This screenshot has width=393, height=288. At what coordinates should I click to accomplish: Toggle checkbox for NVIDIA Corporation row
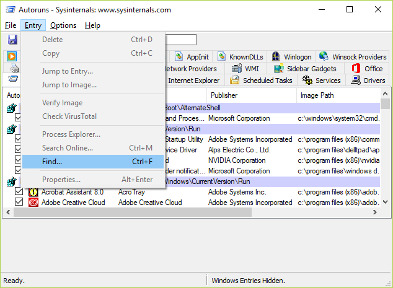[18, 160]
